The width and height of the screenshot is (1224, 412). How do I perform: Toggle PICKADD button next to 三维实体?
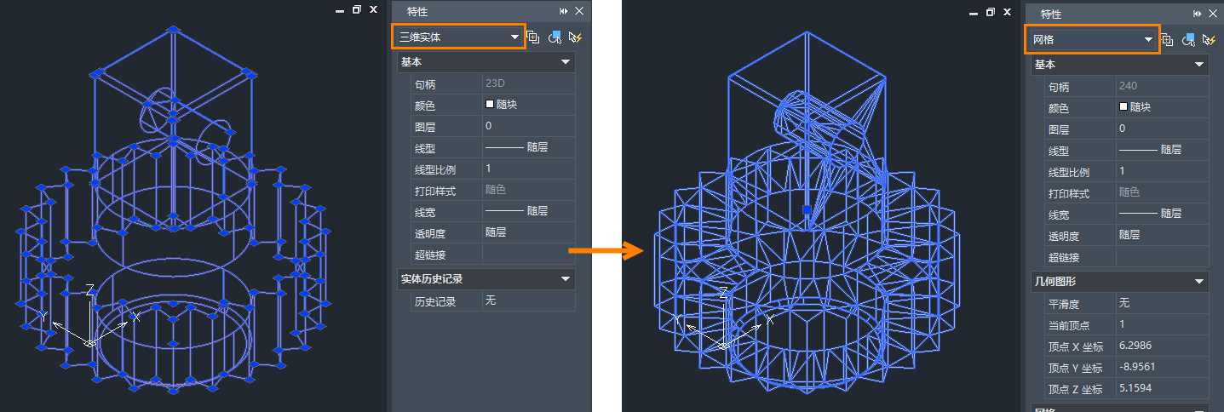(533, 37)
